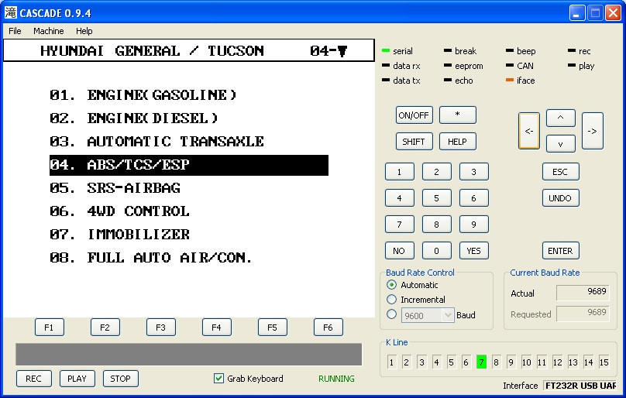Viewport: 626px width, 398px height.
Task: Select the fixed 9600 Baud radio button
Action: tap(392, 314)
